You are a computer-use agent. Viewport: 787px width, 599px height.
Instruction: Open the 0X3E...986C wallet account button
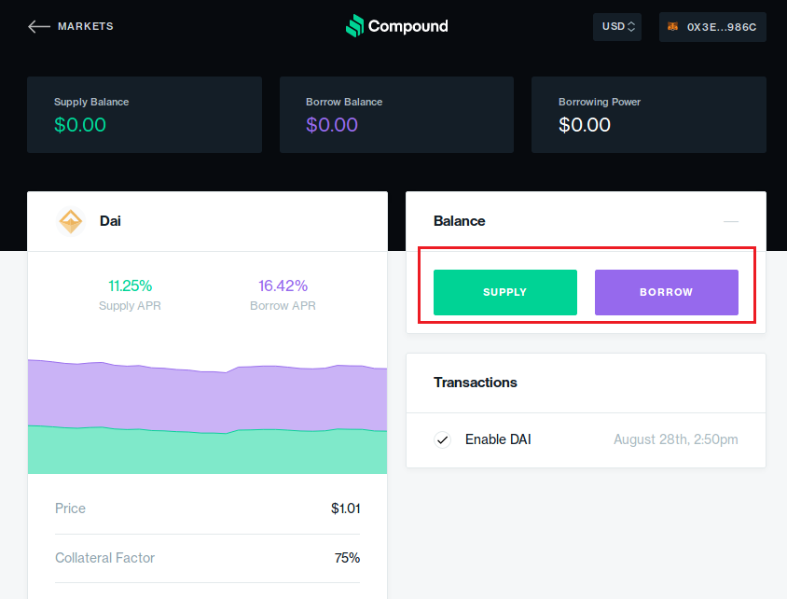click(x=712, y=27)
